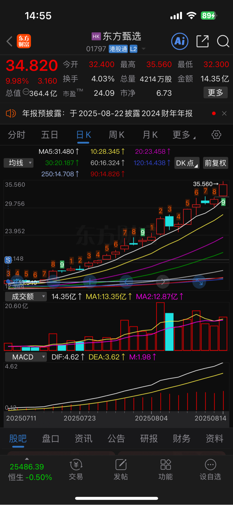Viewport: 233px width, 505px height.
Task: Tap the chart zoom-in plus overlay button
Action: tap(90, 282)
